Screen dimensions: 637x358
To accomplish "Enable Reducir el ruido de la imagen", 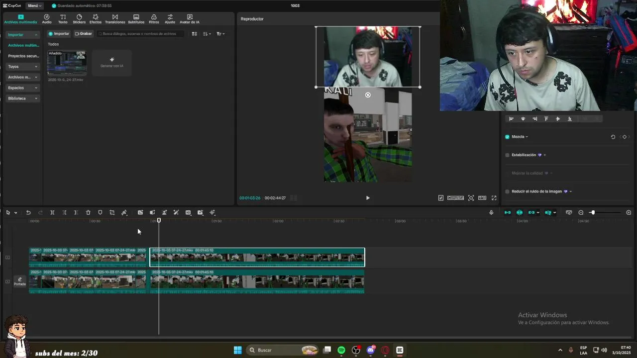I will tap(507, 191).
